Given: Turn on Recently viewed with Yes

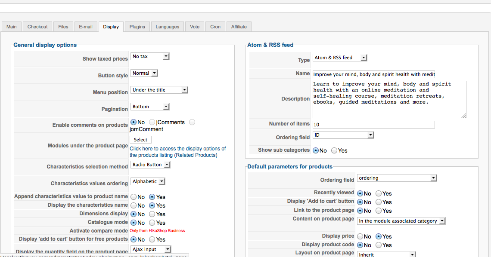Looking at the screenshot, I should [379, 193].
